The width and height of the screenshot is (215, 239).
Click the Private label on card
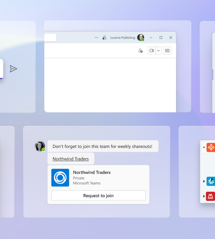click(x=79, y=178)
